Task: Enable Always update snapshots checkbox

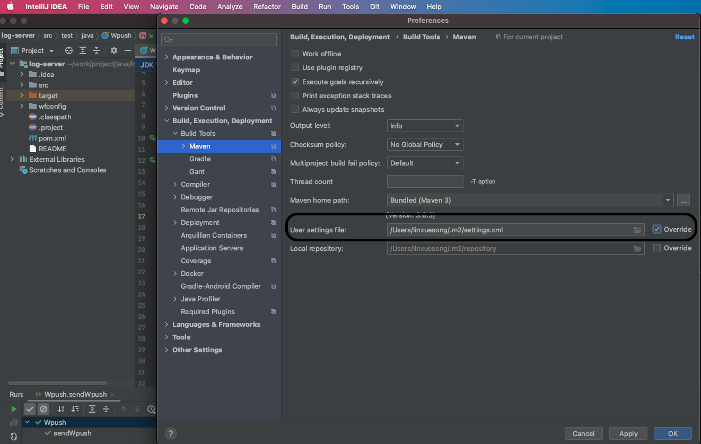Action: (295, 109)
